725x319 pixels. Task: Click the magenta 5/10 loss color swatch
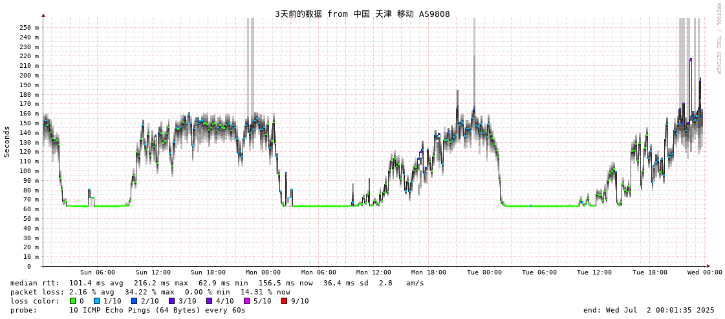point(248,301)
